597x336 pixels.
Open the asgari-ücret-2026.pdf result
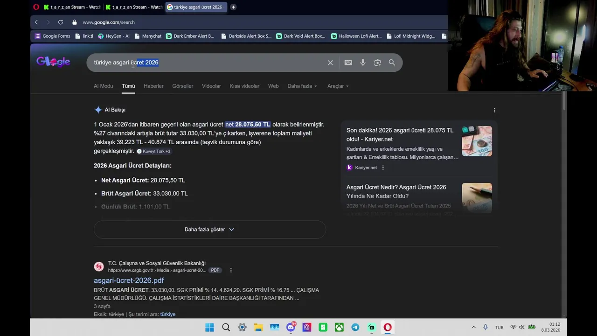pos(129,280)
